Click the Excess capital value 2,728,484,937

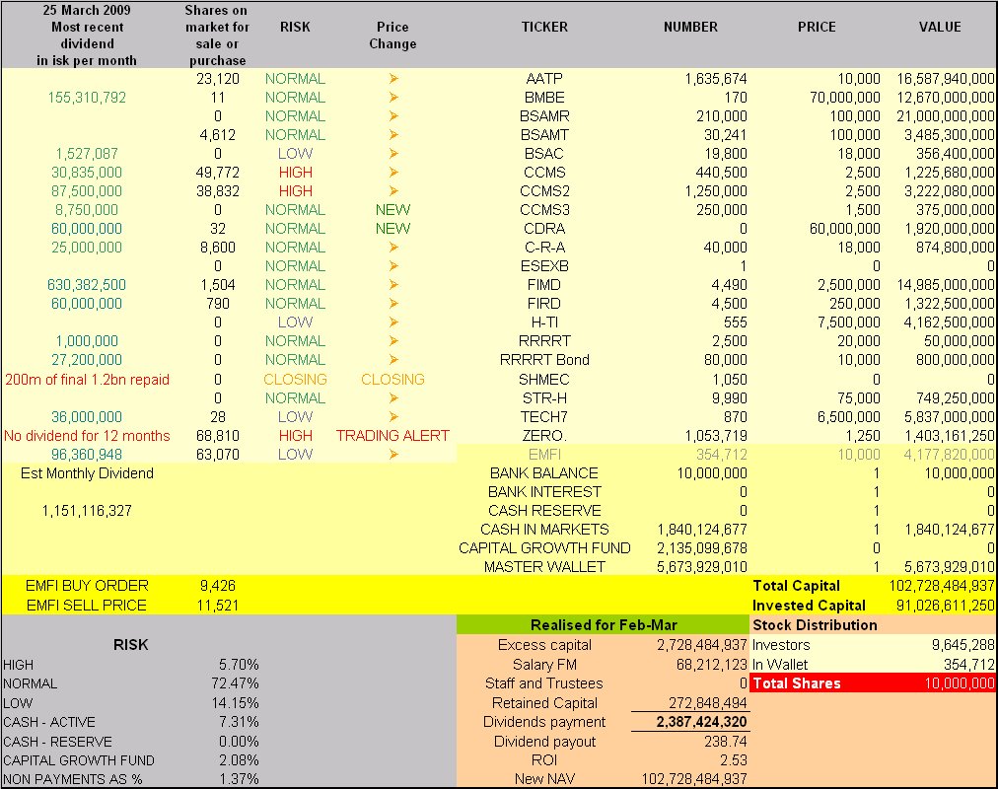(x=701, y=645)
